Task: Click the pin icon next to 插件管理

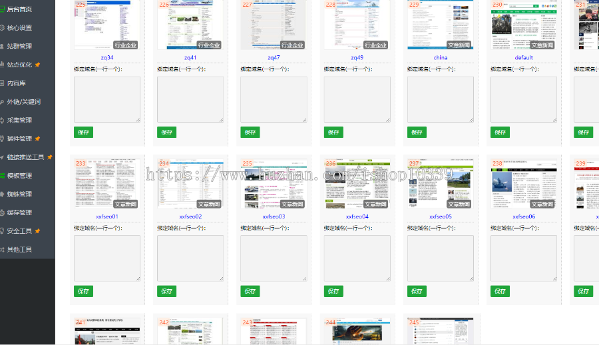Action: (38, 139)
